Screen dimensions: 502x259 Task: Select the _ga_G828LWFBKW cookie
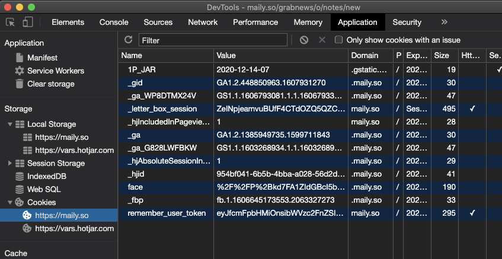pyautogui.click(x=162, y=148)
